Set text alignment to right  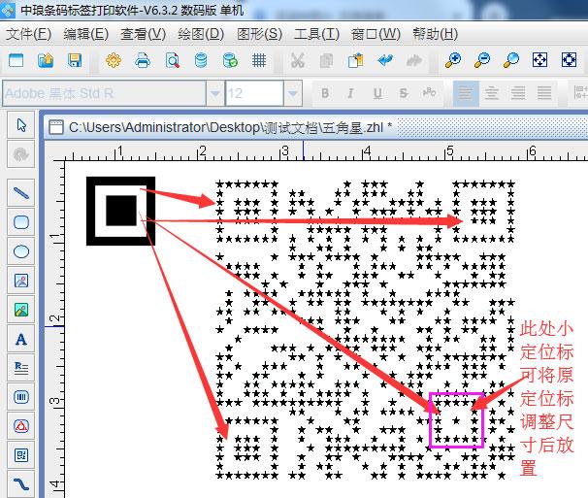(x=518, y=93)
